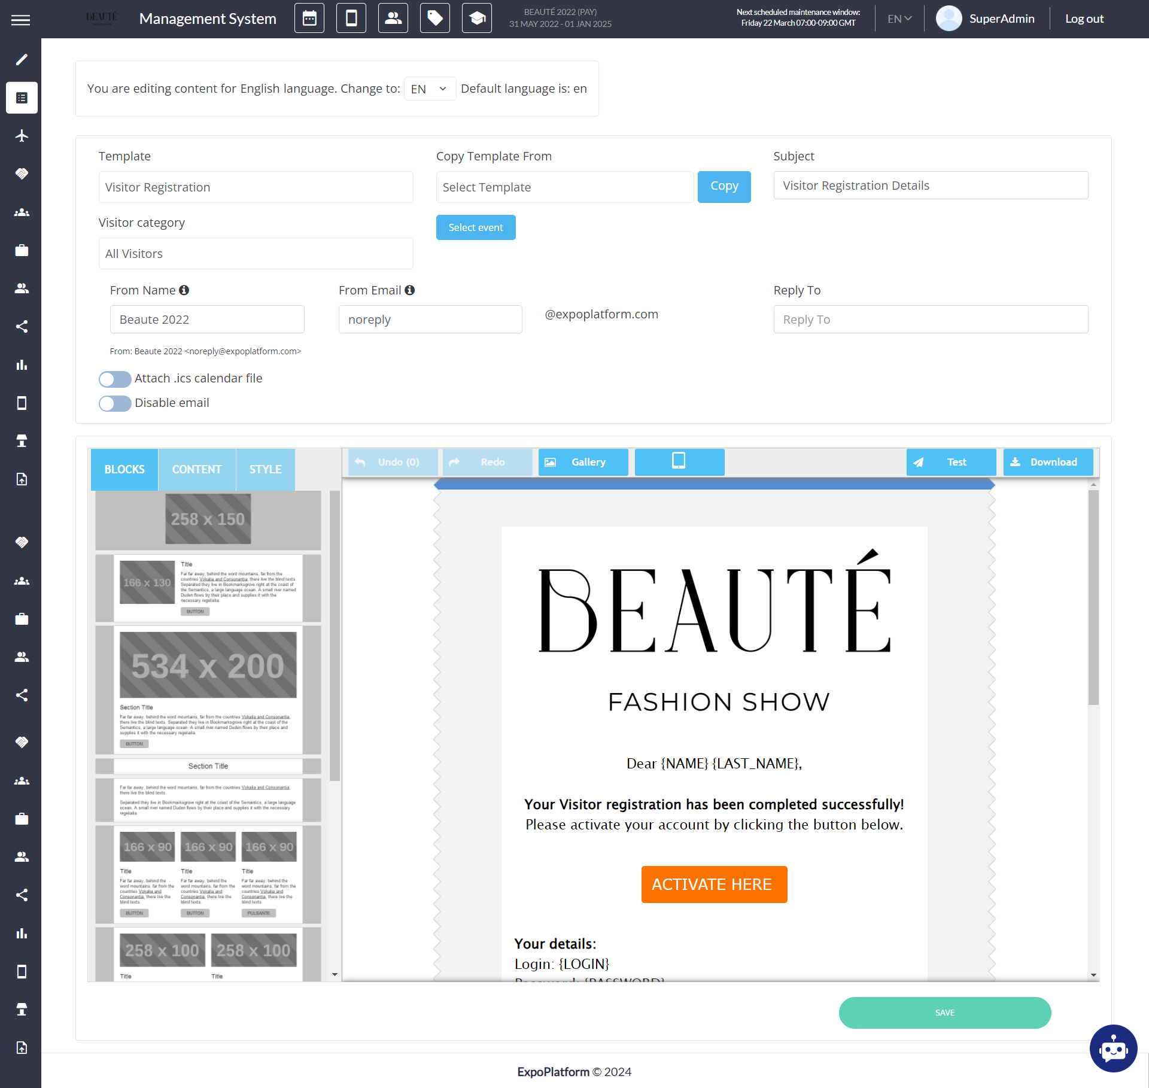
Task: Click the Select event button
Action: 476,227
